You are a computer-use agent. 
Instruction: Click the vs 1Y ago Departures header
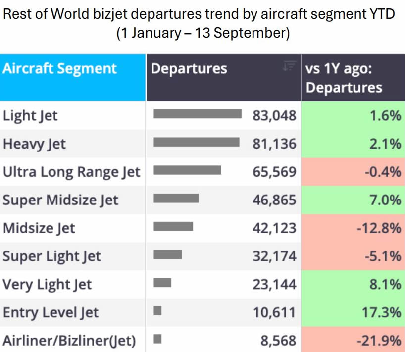353,77
